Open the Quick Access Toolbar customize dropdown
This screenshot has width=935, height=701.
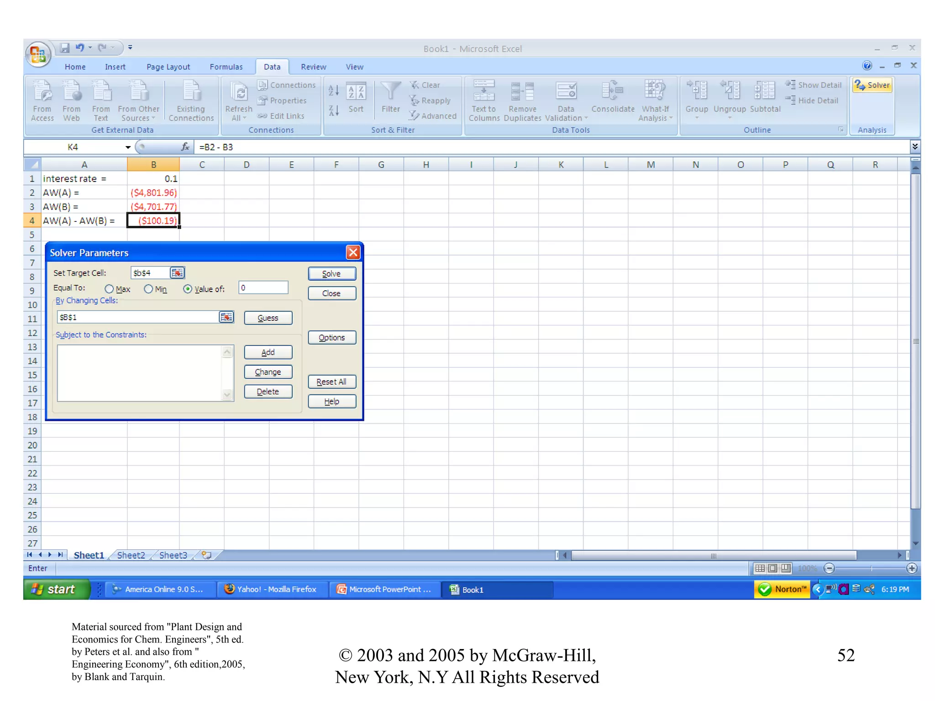click(x=130, y=47)
